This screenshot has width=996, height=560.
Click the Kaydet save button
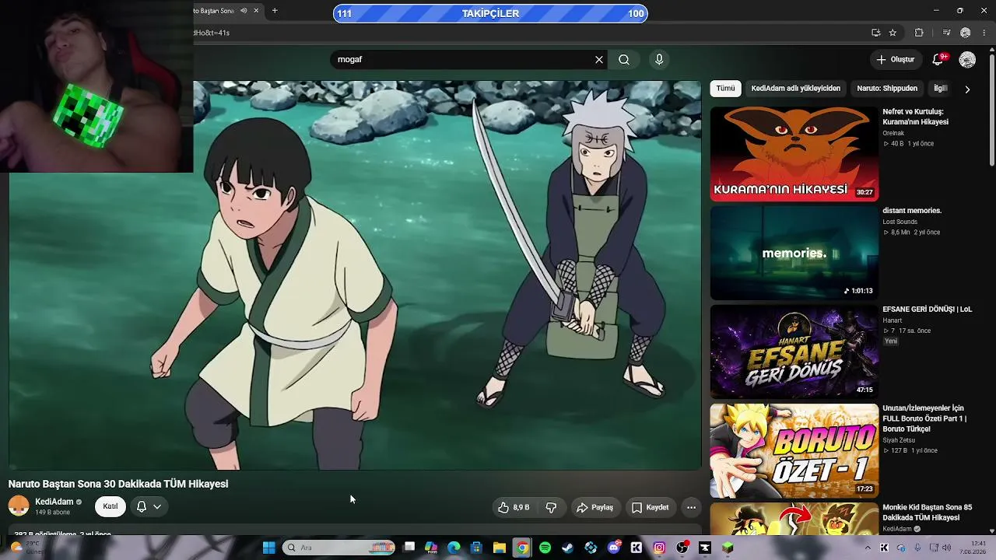650,507
